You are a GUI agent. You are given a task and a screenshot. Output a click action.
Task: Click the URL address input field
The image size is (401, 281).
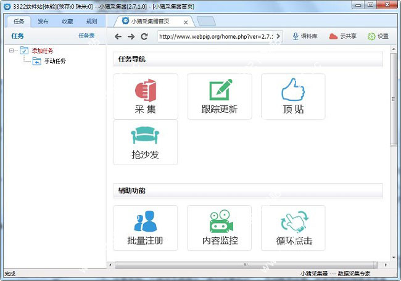(216, 36)
